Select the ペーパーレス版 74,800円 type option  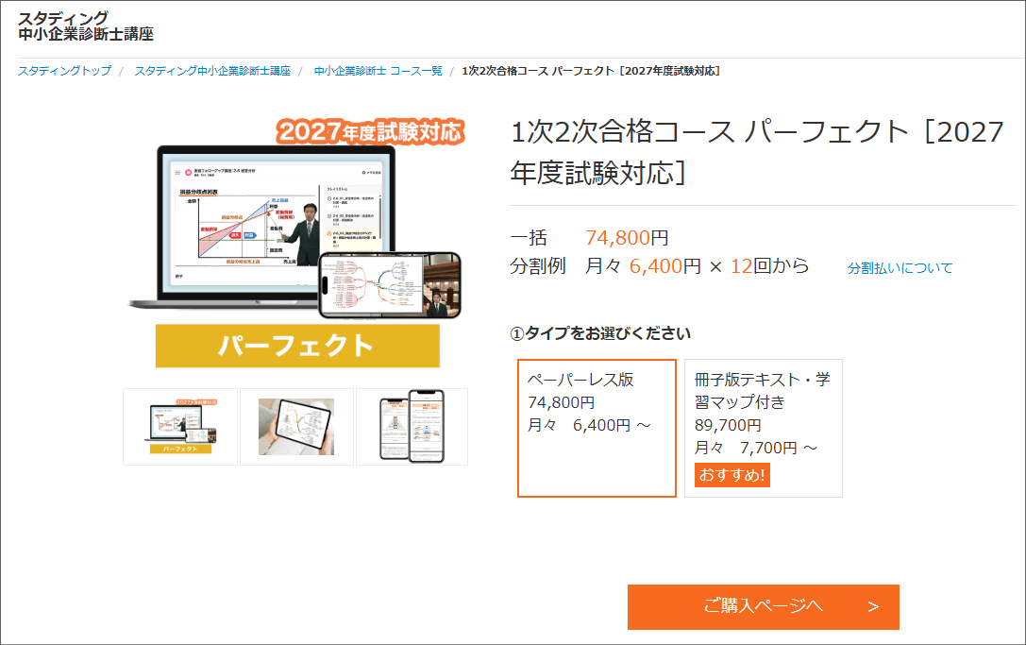point(597,428)
